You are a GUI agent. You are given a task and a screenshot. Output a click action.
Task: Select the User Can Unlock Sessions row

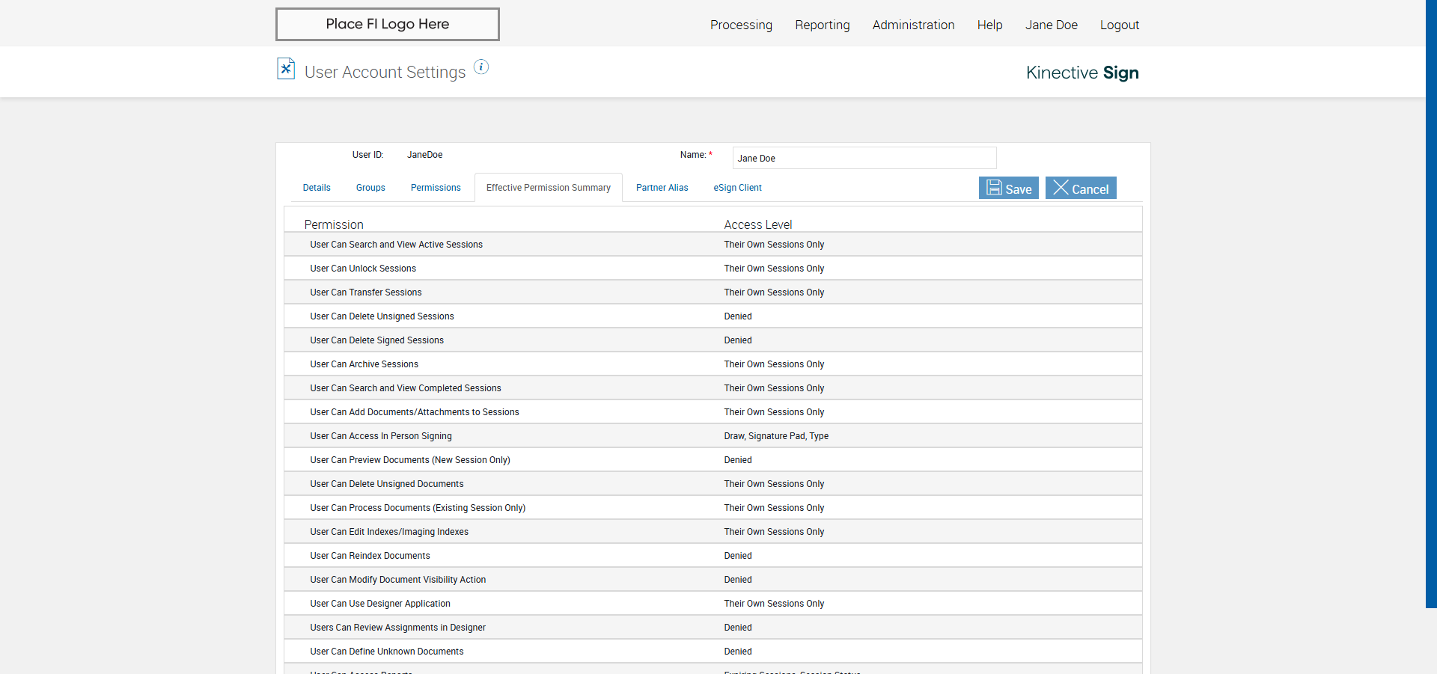pos(363,269)
